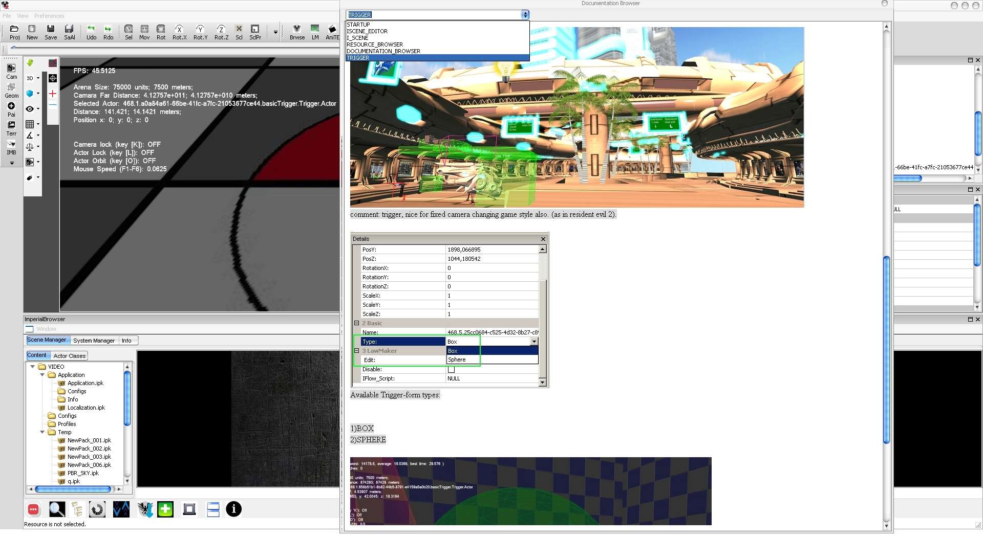Click the red speech bubble icon
Viewport: 983px width, 539px height.
click(33, 509)
